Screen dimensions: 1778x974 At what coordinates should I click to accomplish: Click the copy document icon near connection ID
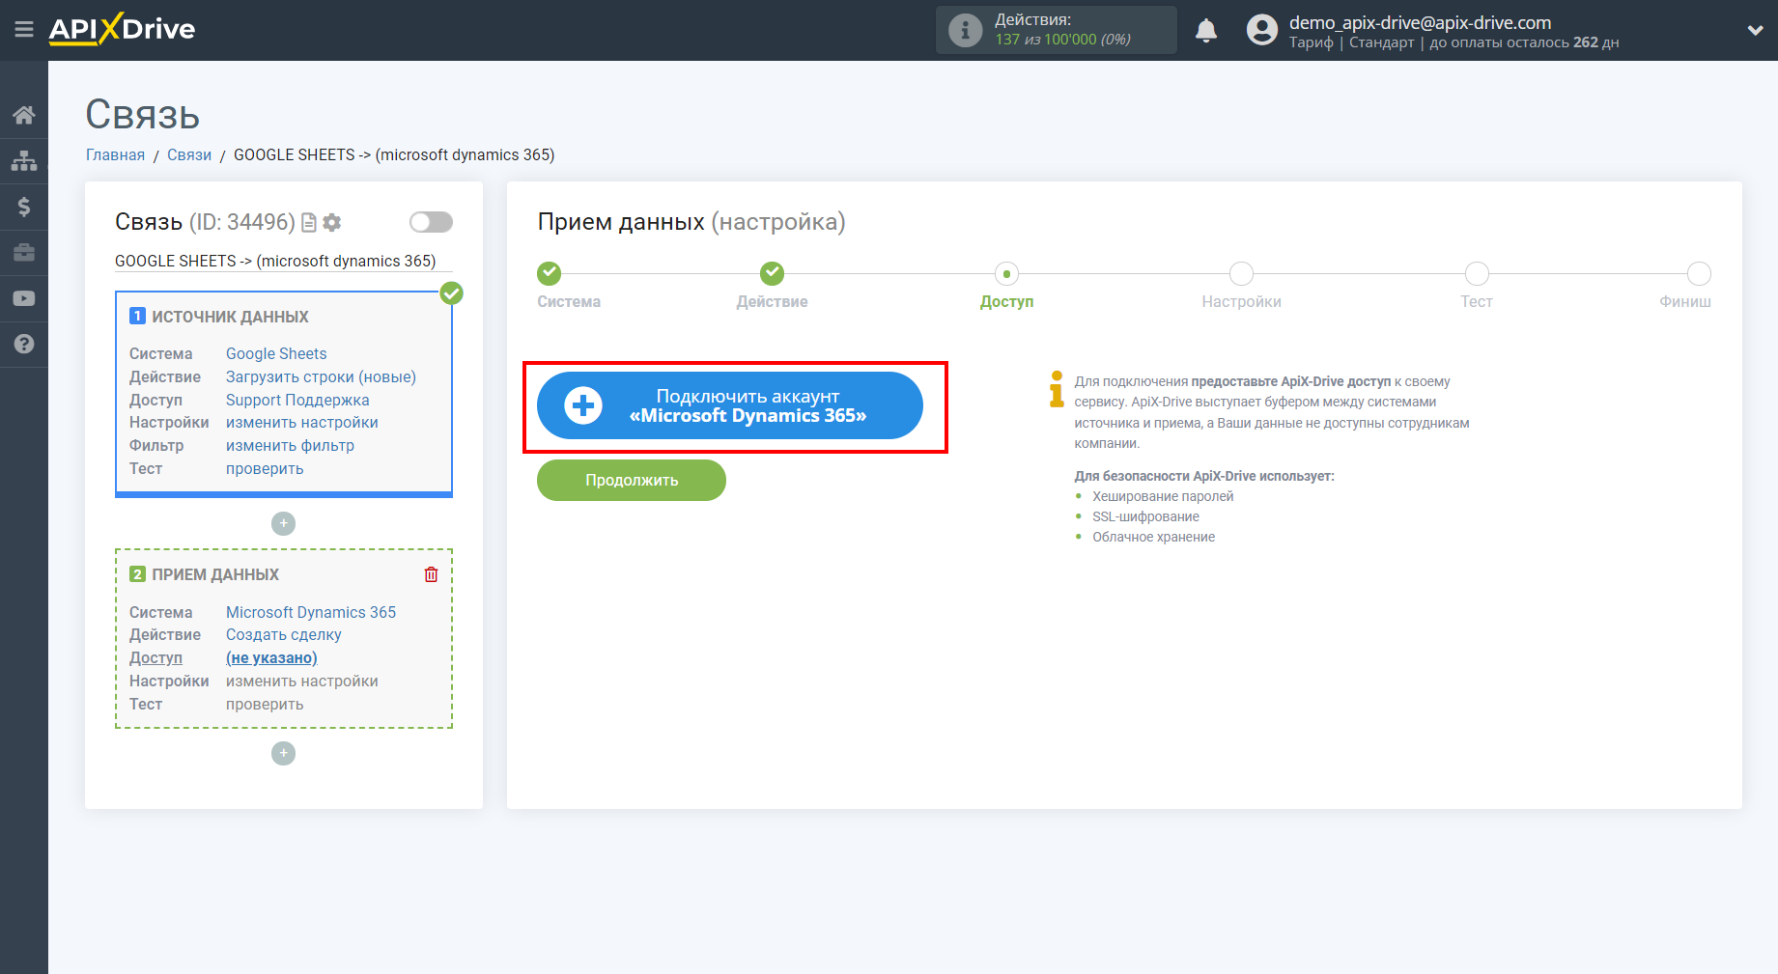click(x=309, y=223)
